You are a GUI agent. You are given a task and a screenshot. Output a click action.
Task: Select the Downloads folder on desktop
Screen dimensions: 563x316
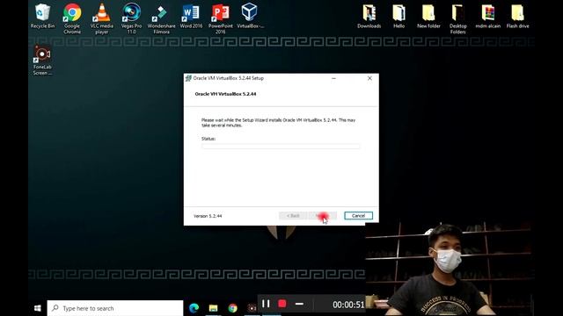tap(369, 16)
